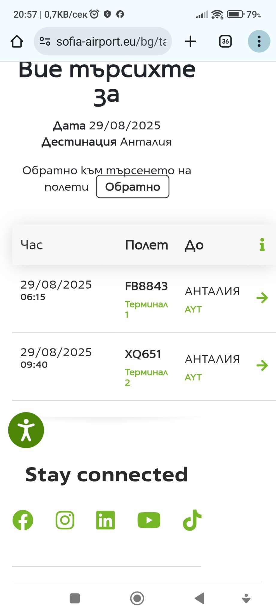This screenshot has height=615, width=276.
Task: Visit the LinkedIn profile icon
Action: pyautogui.click(x=105, y=520)
